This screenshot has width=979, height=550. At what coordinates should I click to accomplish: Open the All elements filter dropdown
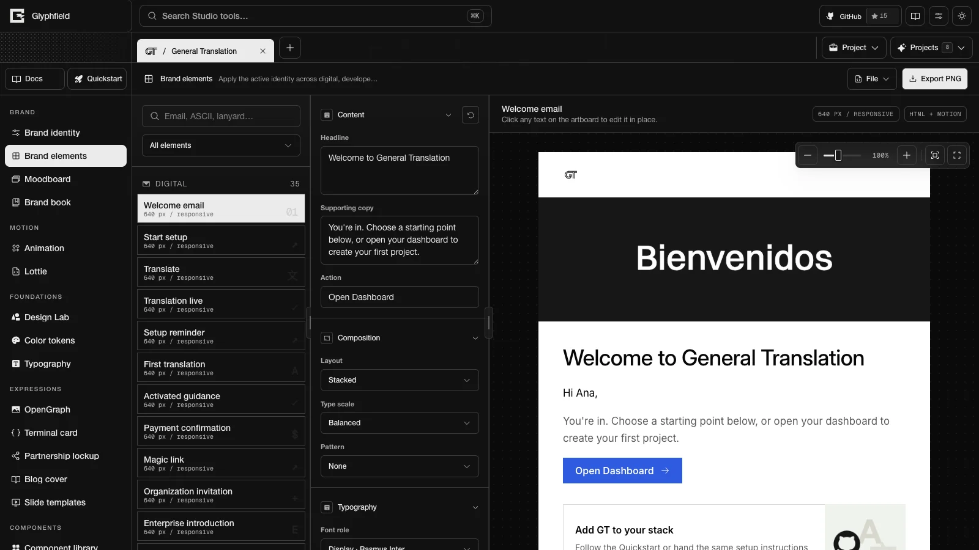[x=221, y=145]
